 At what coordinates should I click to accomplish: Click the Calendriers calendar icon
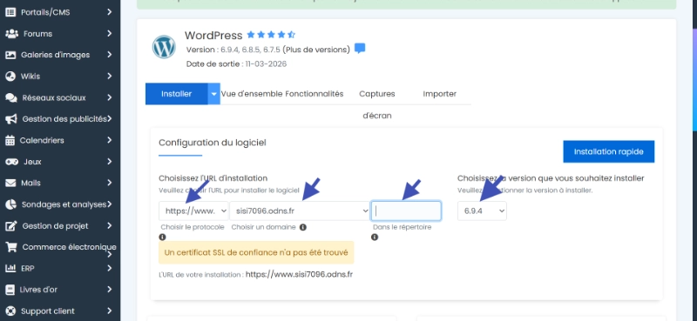coord(10,140)
